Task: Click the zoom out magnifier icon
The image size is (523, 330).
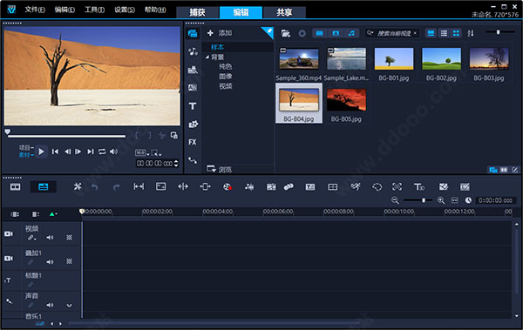Action: click(395, 200)
